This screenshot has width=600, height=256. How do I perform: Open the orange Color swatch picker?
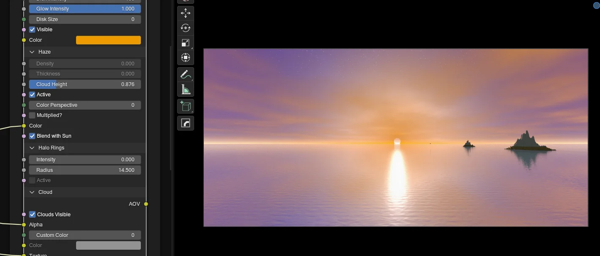coord(108,40)
